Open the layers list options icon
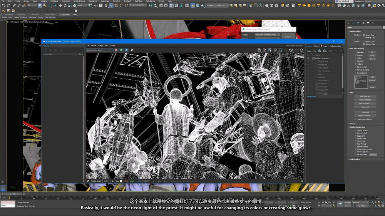The width and height of the screenshot is (385, 216). click(x=330, y=51)
